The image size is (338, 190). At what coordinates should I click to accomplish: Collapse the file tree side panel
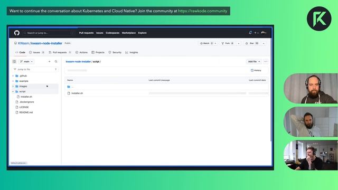click(x=14, y=62)
